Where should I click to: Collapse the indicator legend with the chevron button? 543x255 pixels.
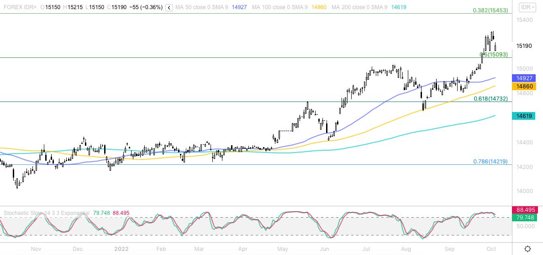point(169,7)
